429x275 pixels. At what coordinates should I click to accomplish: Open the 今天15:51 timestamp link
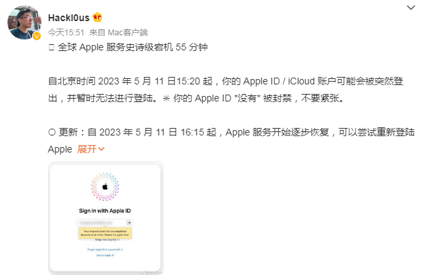pyautogui.click(x=66, y=33)
